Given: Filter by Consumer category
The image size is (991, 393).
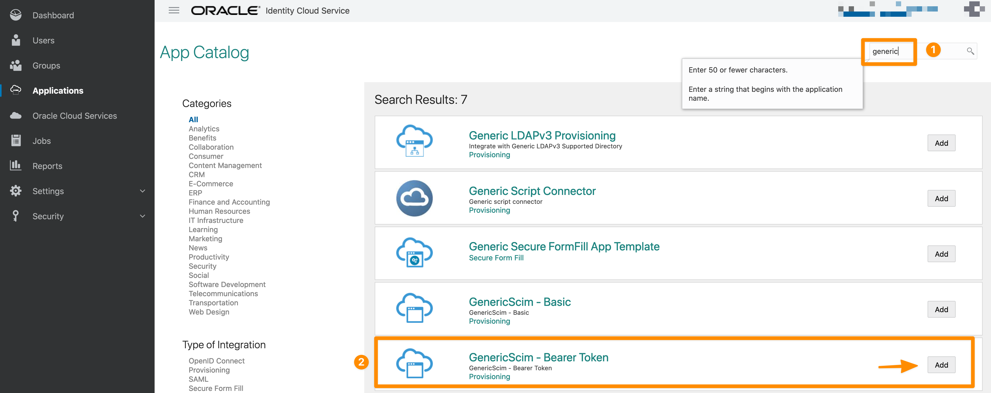Looking at the screenshot, I should coord(206,156).
